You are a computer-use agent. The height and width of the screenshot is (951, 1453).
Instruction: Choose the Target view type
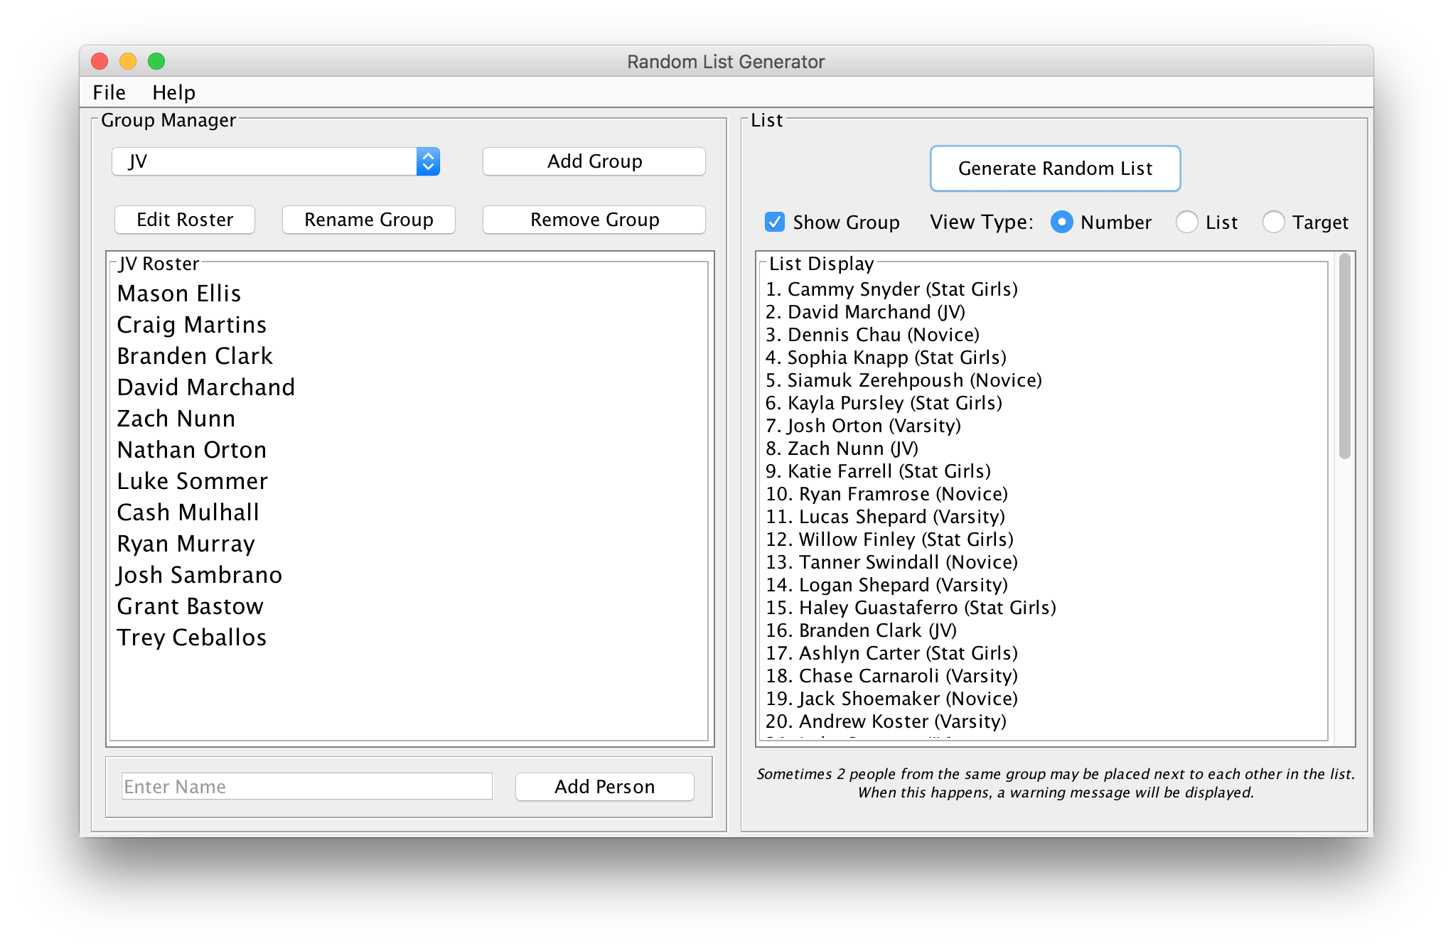(1273, 222)
